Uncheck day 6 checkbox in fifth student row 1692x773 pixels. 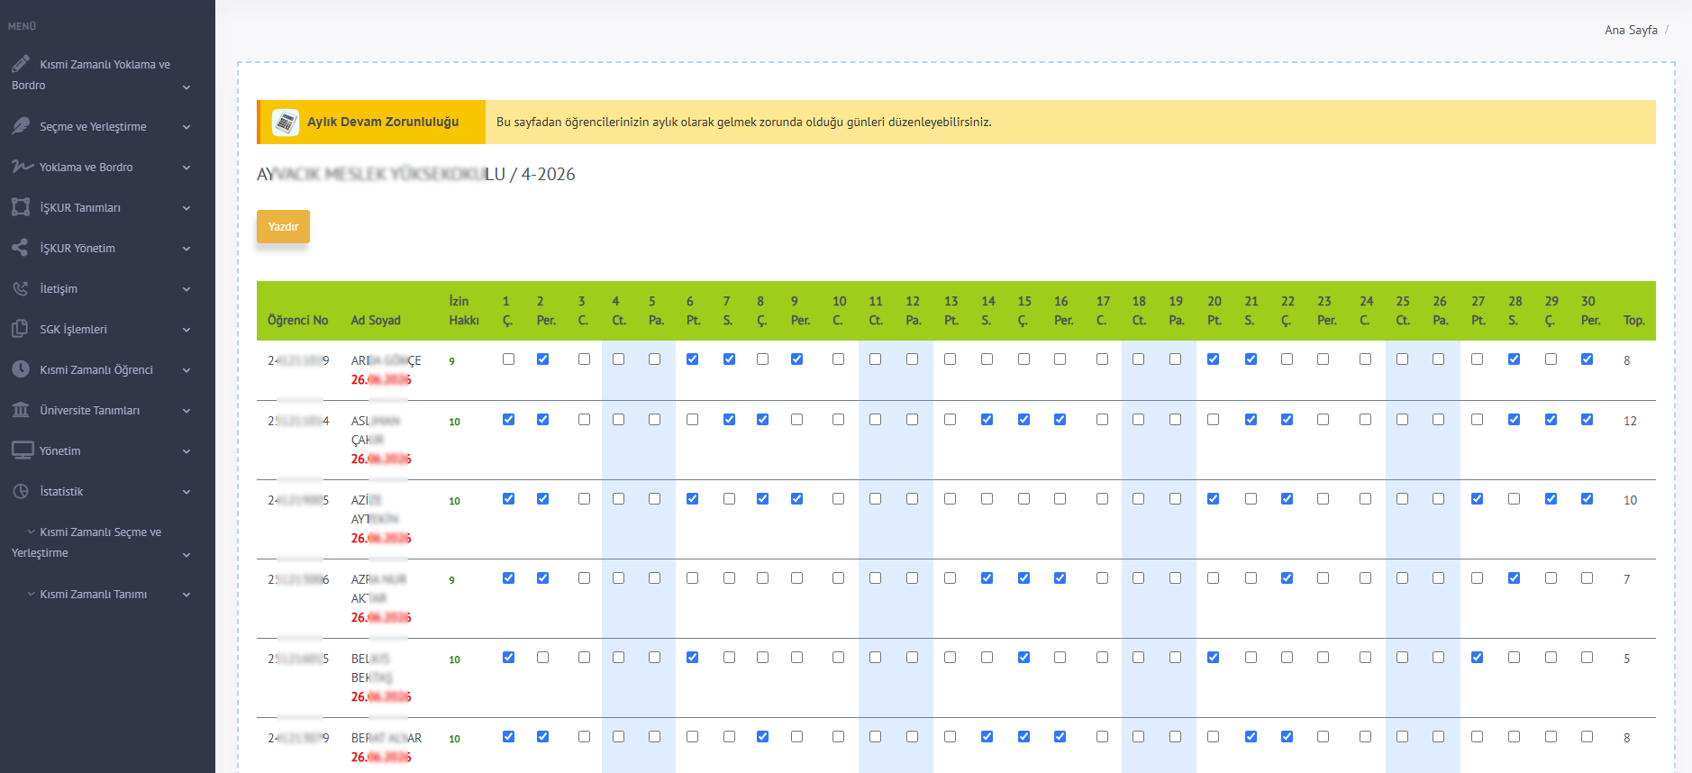[692, 657]
